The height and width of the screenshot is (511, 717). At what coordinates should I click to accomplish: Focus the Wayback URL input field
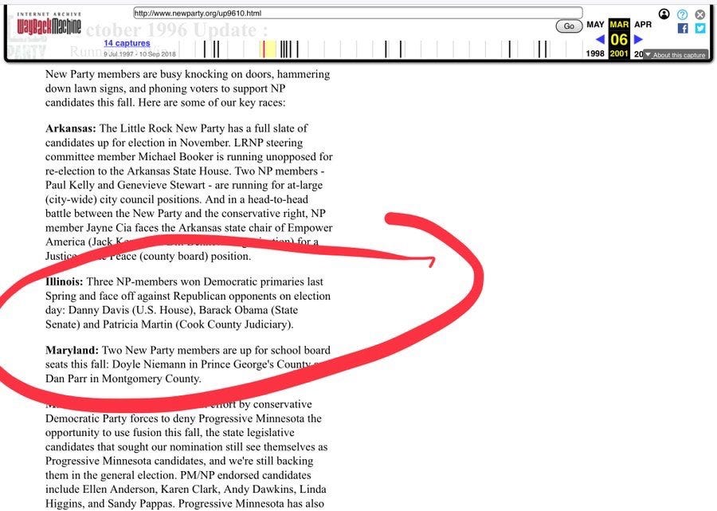coord(358,13)
